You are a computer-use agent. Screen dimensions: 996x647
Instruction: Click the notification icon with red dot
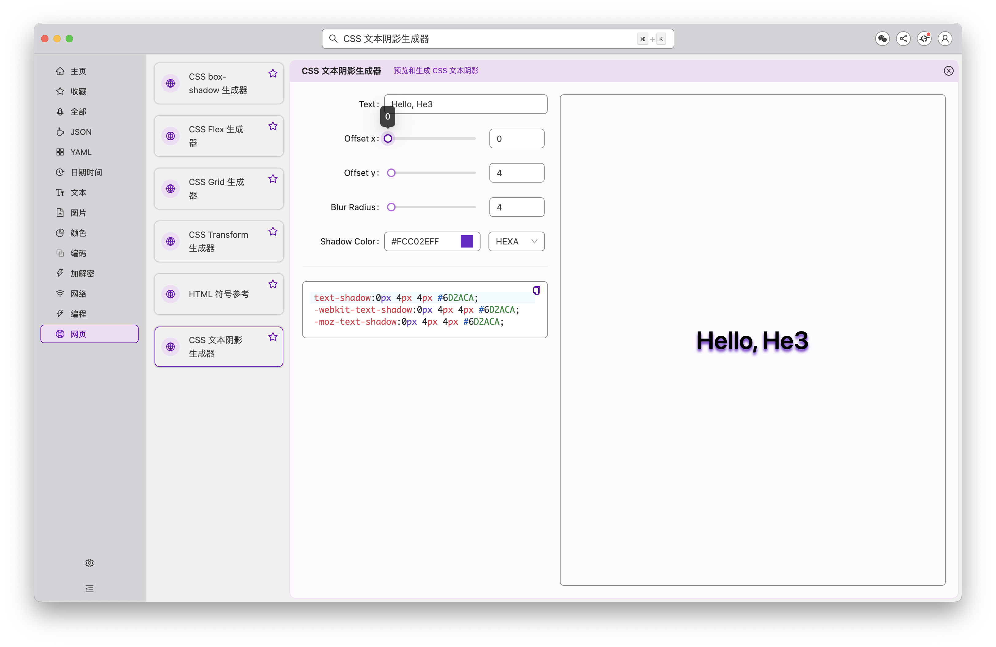(924, 39)
